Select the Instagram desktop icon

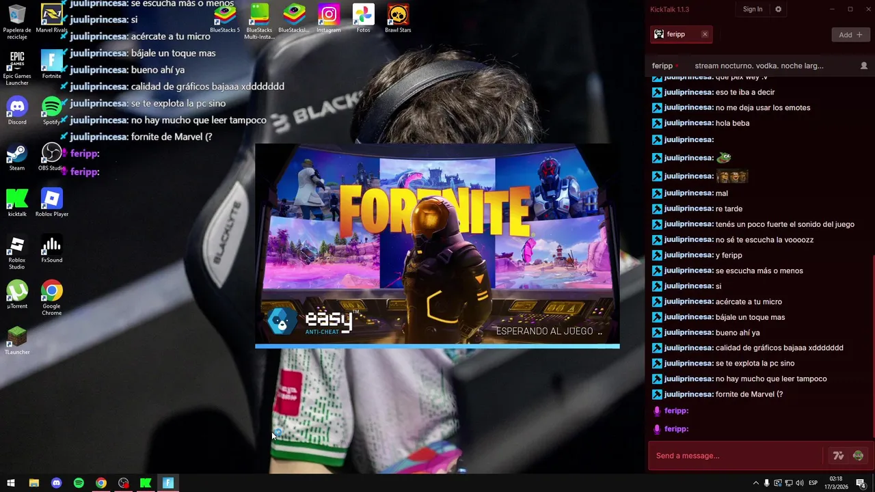tap(329, 19)
